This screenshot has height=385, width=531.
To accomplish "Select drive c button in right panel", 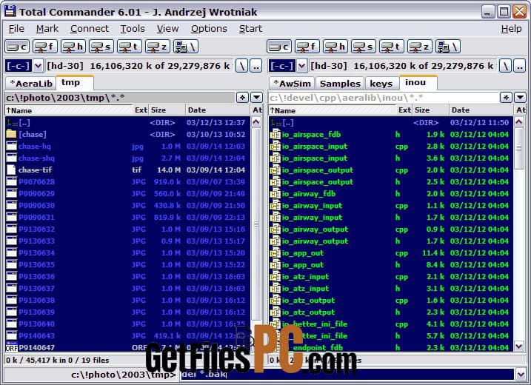I will click(279, 47).
